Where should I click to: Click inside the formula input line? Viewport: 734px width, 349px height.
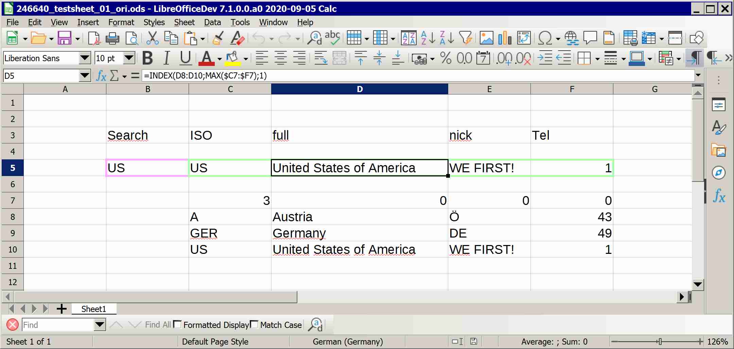[x=408, y=75]
